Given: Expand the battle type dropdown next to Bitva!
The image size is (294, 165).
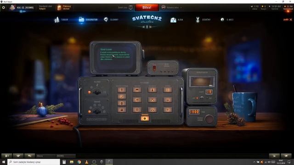Looking at the screenshot, I should point(171,7).
